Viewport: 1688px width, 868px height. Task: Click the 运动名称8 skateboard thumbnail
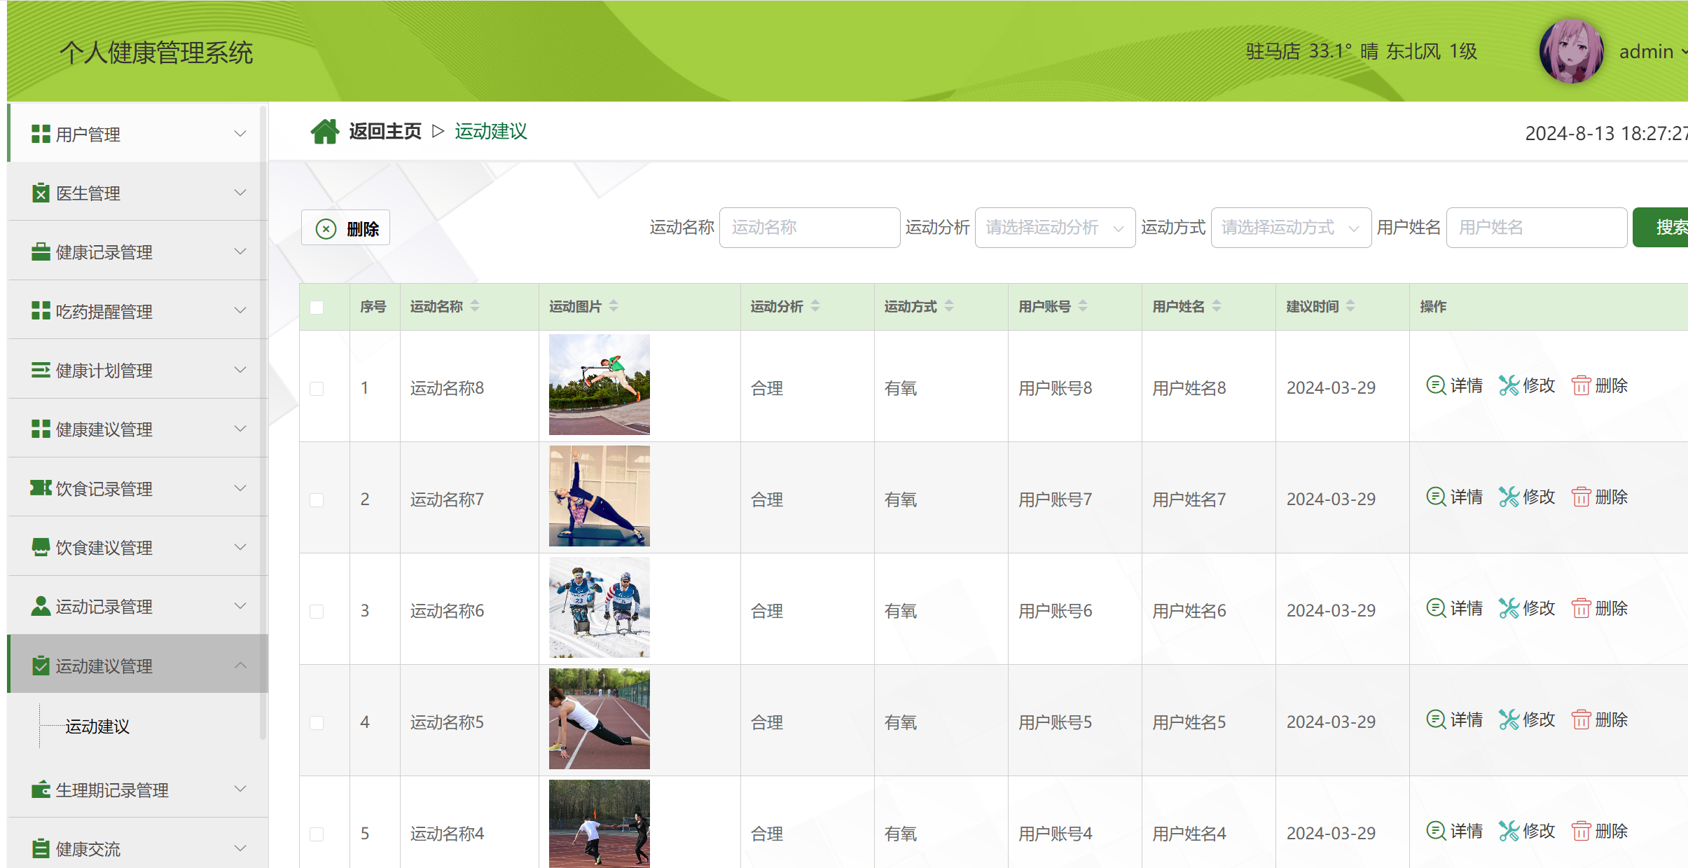[x=600, y=385]
